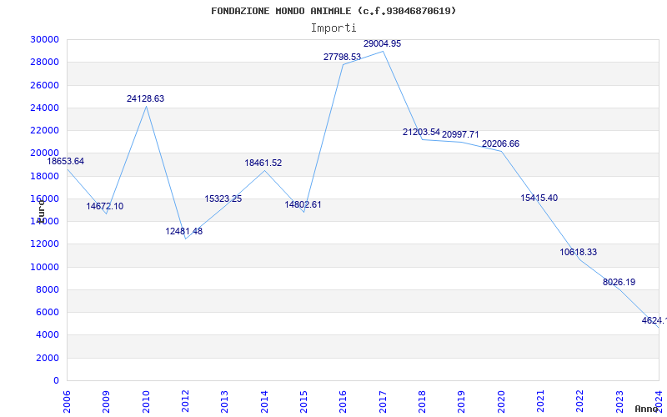The width and height of the screenshot is (667, 417).
Task: Click x-axis year 2017
Action: pos(383,401)
